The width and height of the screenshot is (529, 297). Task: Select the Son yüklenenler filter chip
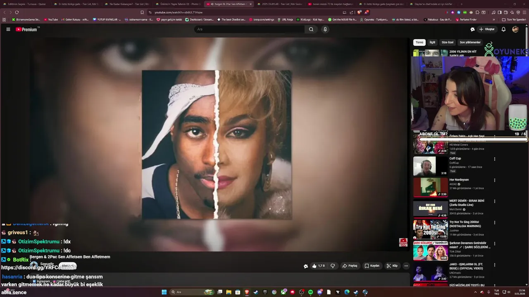point(470,42)
